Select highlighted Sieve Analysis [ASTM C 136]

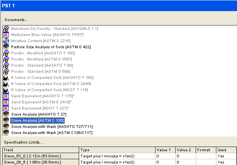pos(37,120)
